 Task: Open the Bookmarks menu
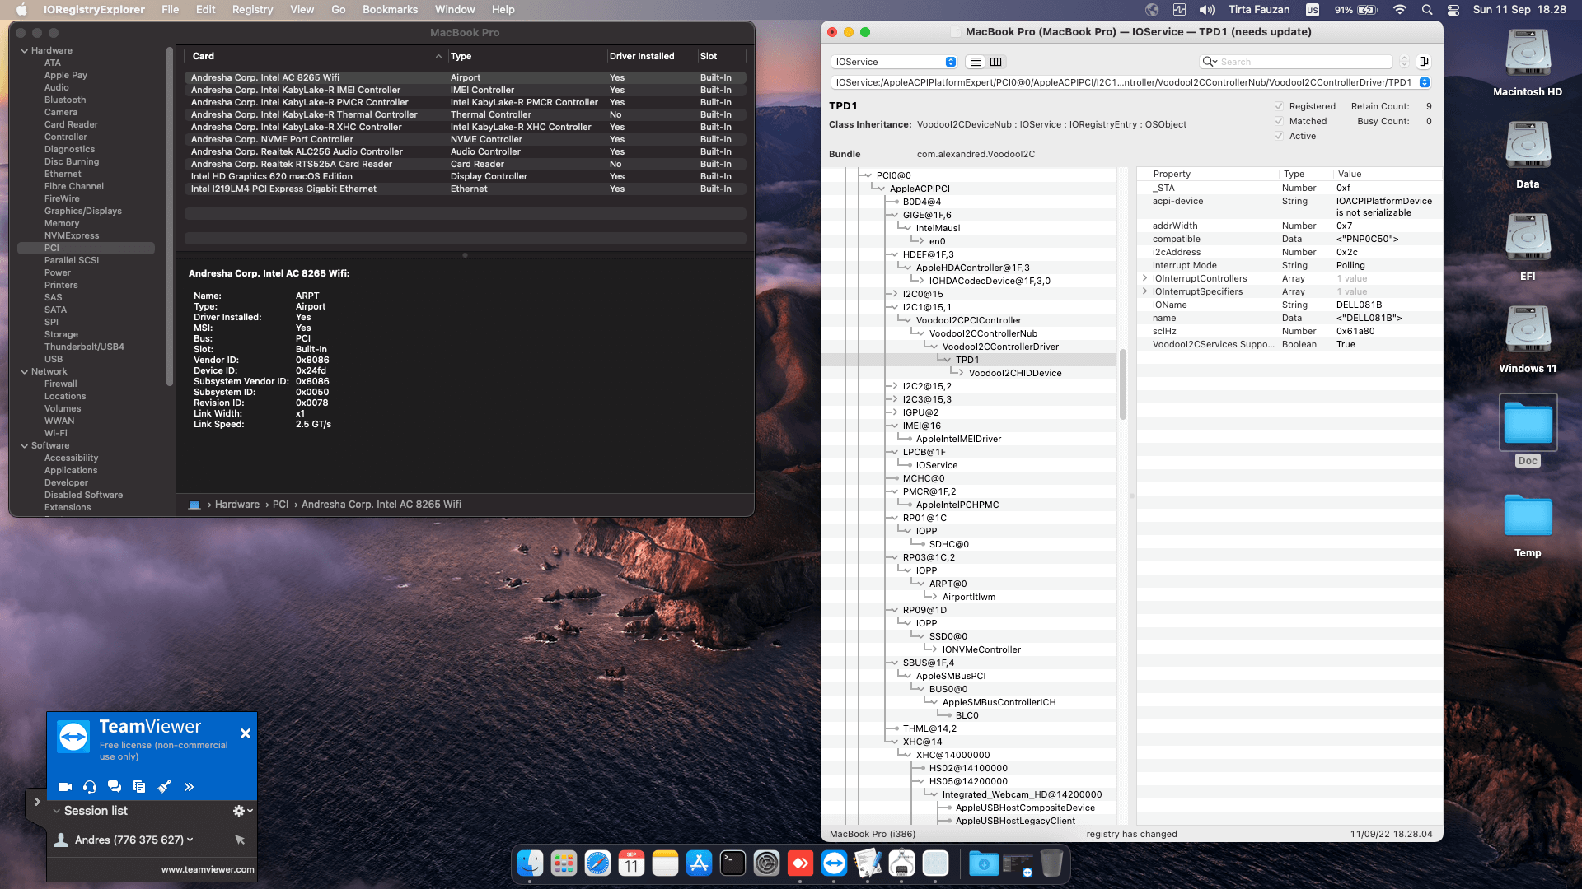coord(390,10)
